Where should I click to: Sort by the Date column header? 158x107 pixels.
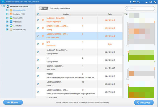[110, 14]
